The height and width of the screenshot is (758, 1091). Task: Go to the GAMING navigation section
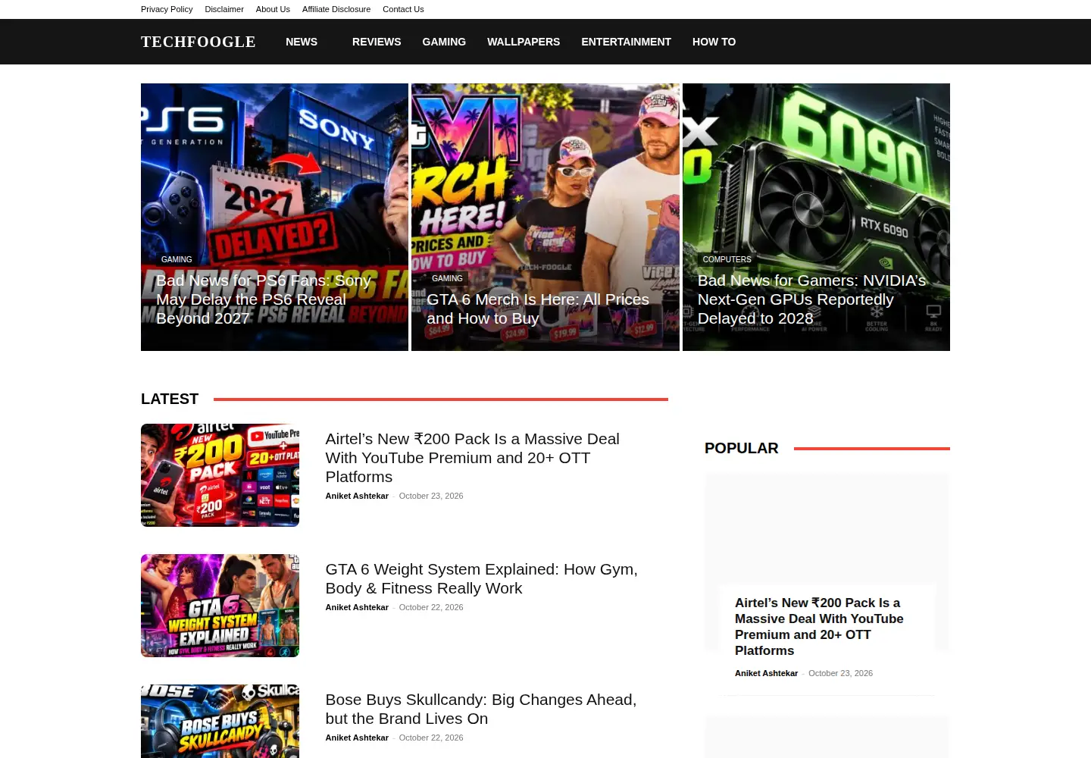[x=444, y=42]
